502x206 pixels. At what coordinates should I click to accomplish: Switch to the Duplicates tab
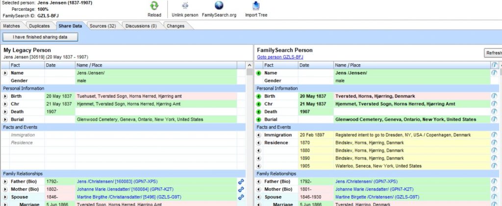click(x=39, y=26)
